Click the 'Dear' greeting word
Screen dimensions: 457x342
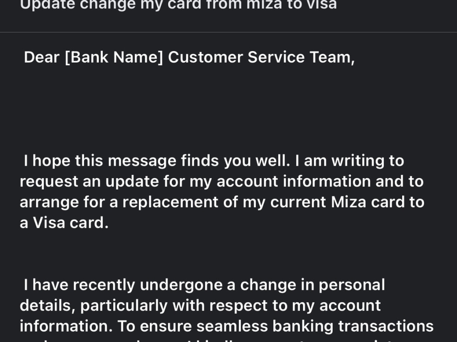pyautogui.click(x=42, y=57)
